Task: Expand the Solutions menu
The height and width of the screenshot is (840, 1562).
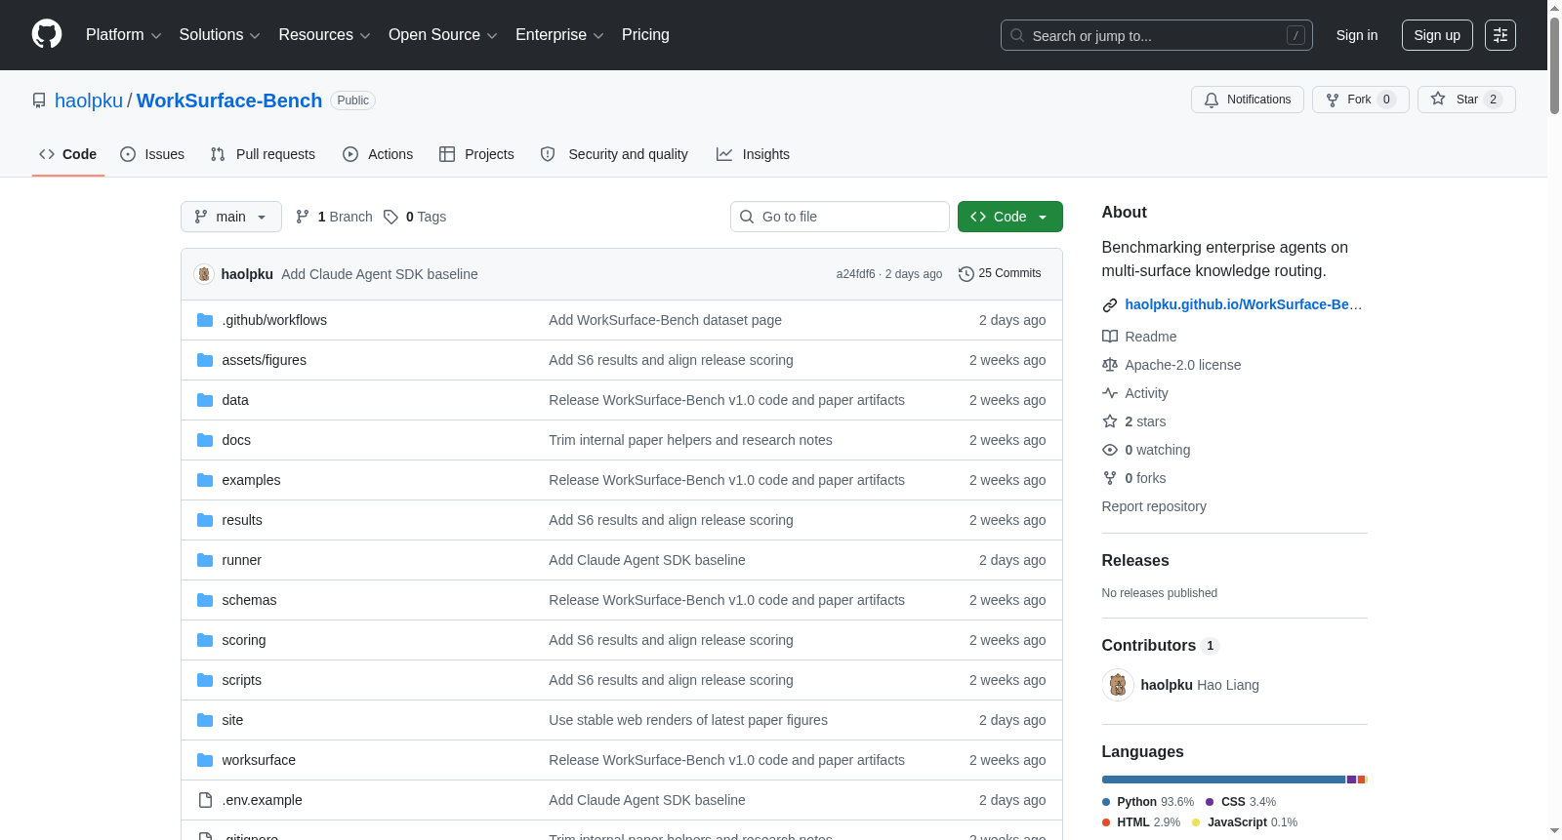Action: coord(220,35)
